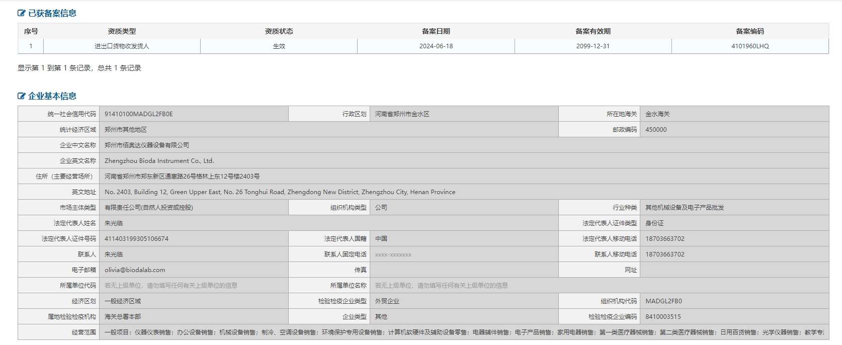
Task: Click the 组织机构代码 field MADGL2FB0
Action: [734, 301]
